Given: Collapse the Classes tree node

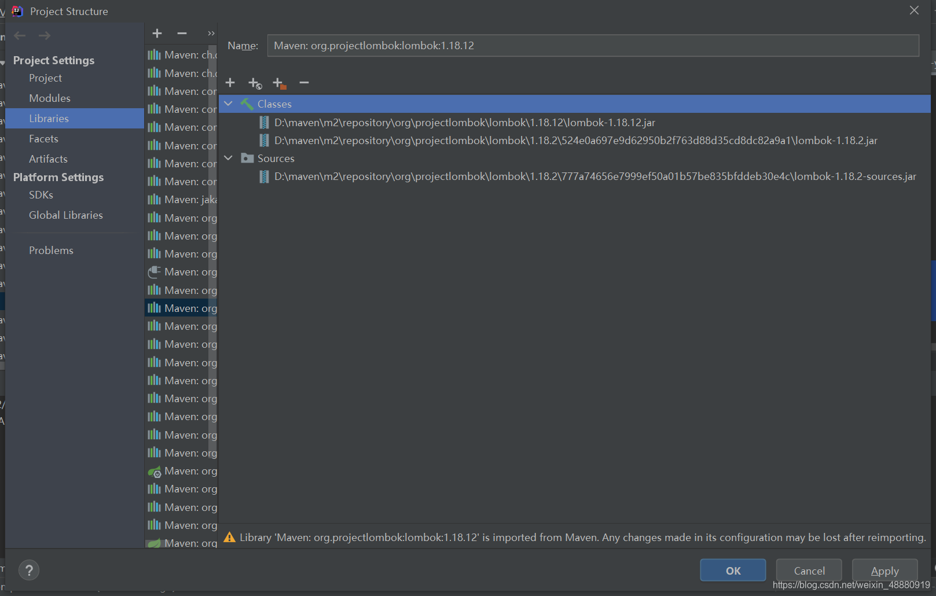Looking at the screenshot, I should pyautogui.click(x=229, y=104).
